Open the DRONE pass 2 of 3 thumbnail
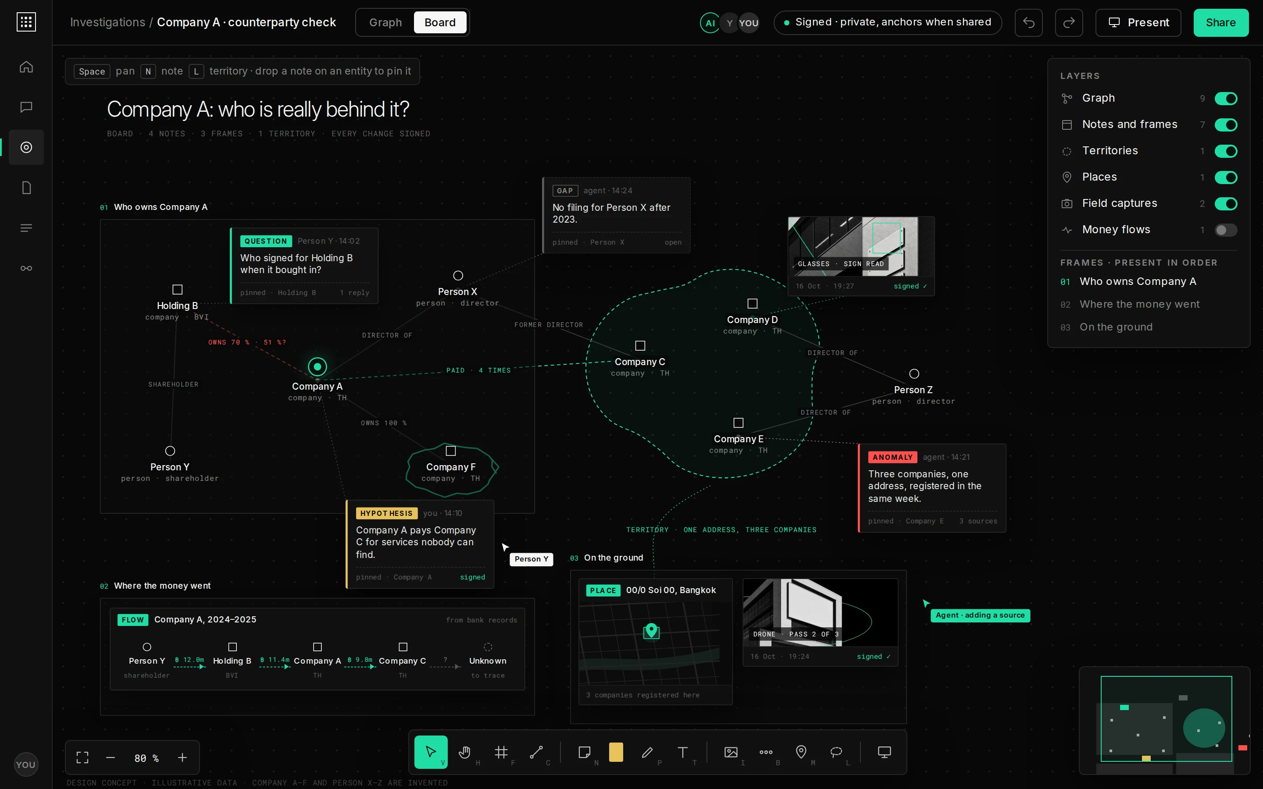This screenshot has width=1263, height=789. 821,612
